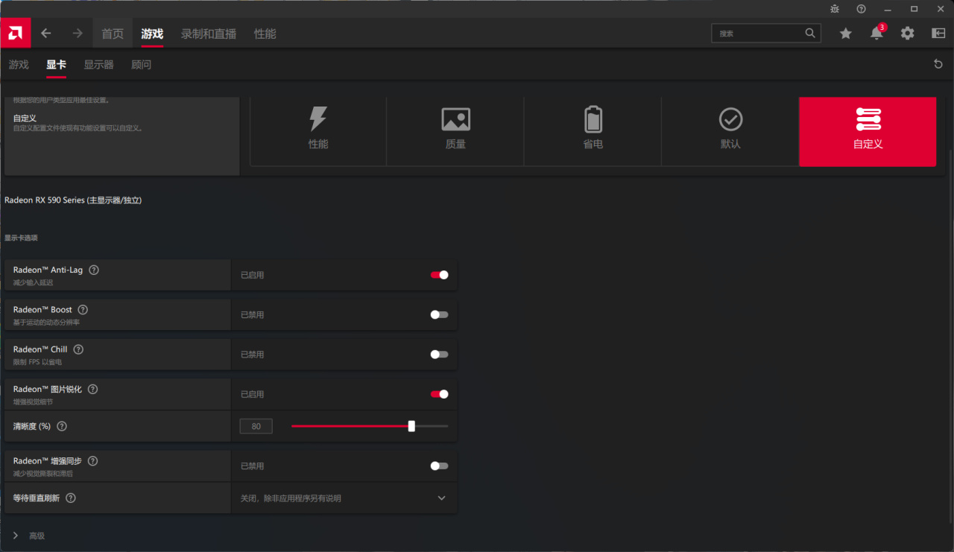Screen dimensions: 954x552
Task: Disable Radeon Anti-Lag toggle
Action: coord(439,275)
